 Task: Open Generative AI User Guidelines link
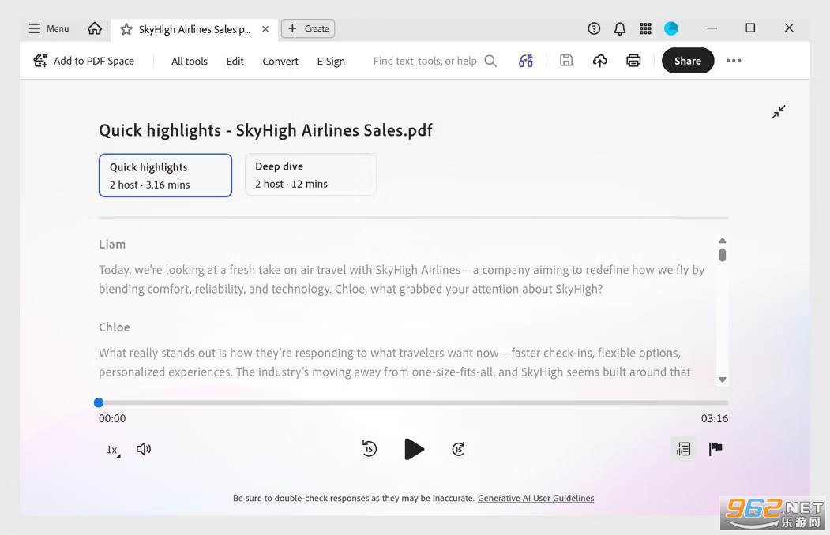[535, 498]
